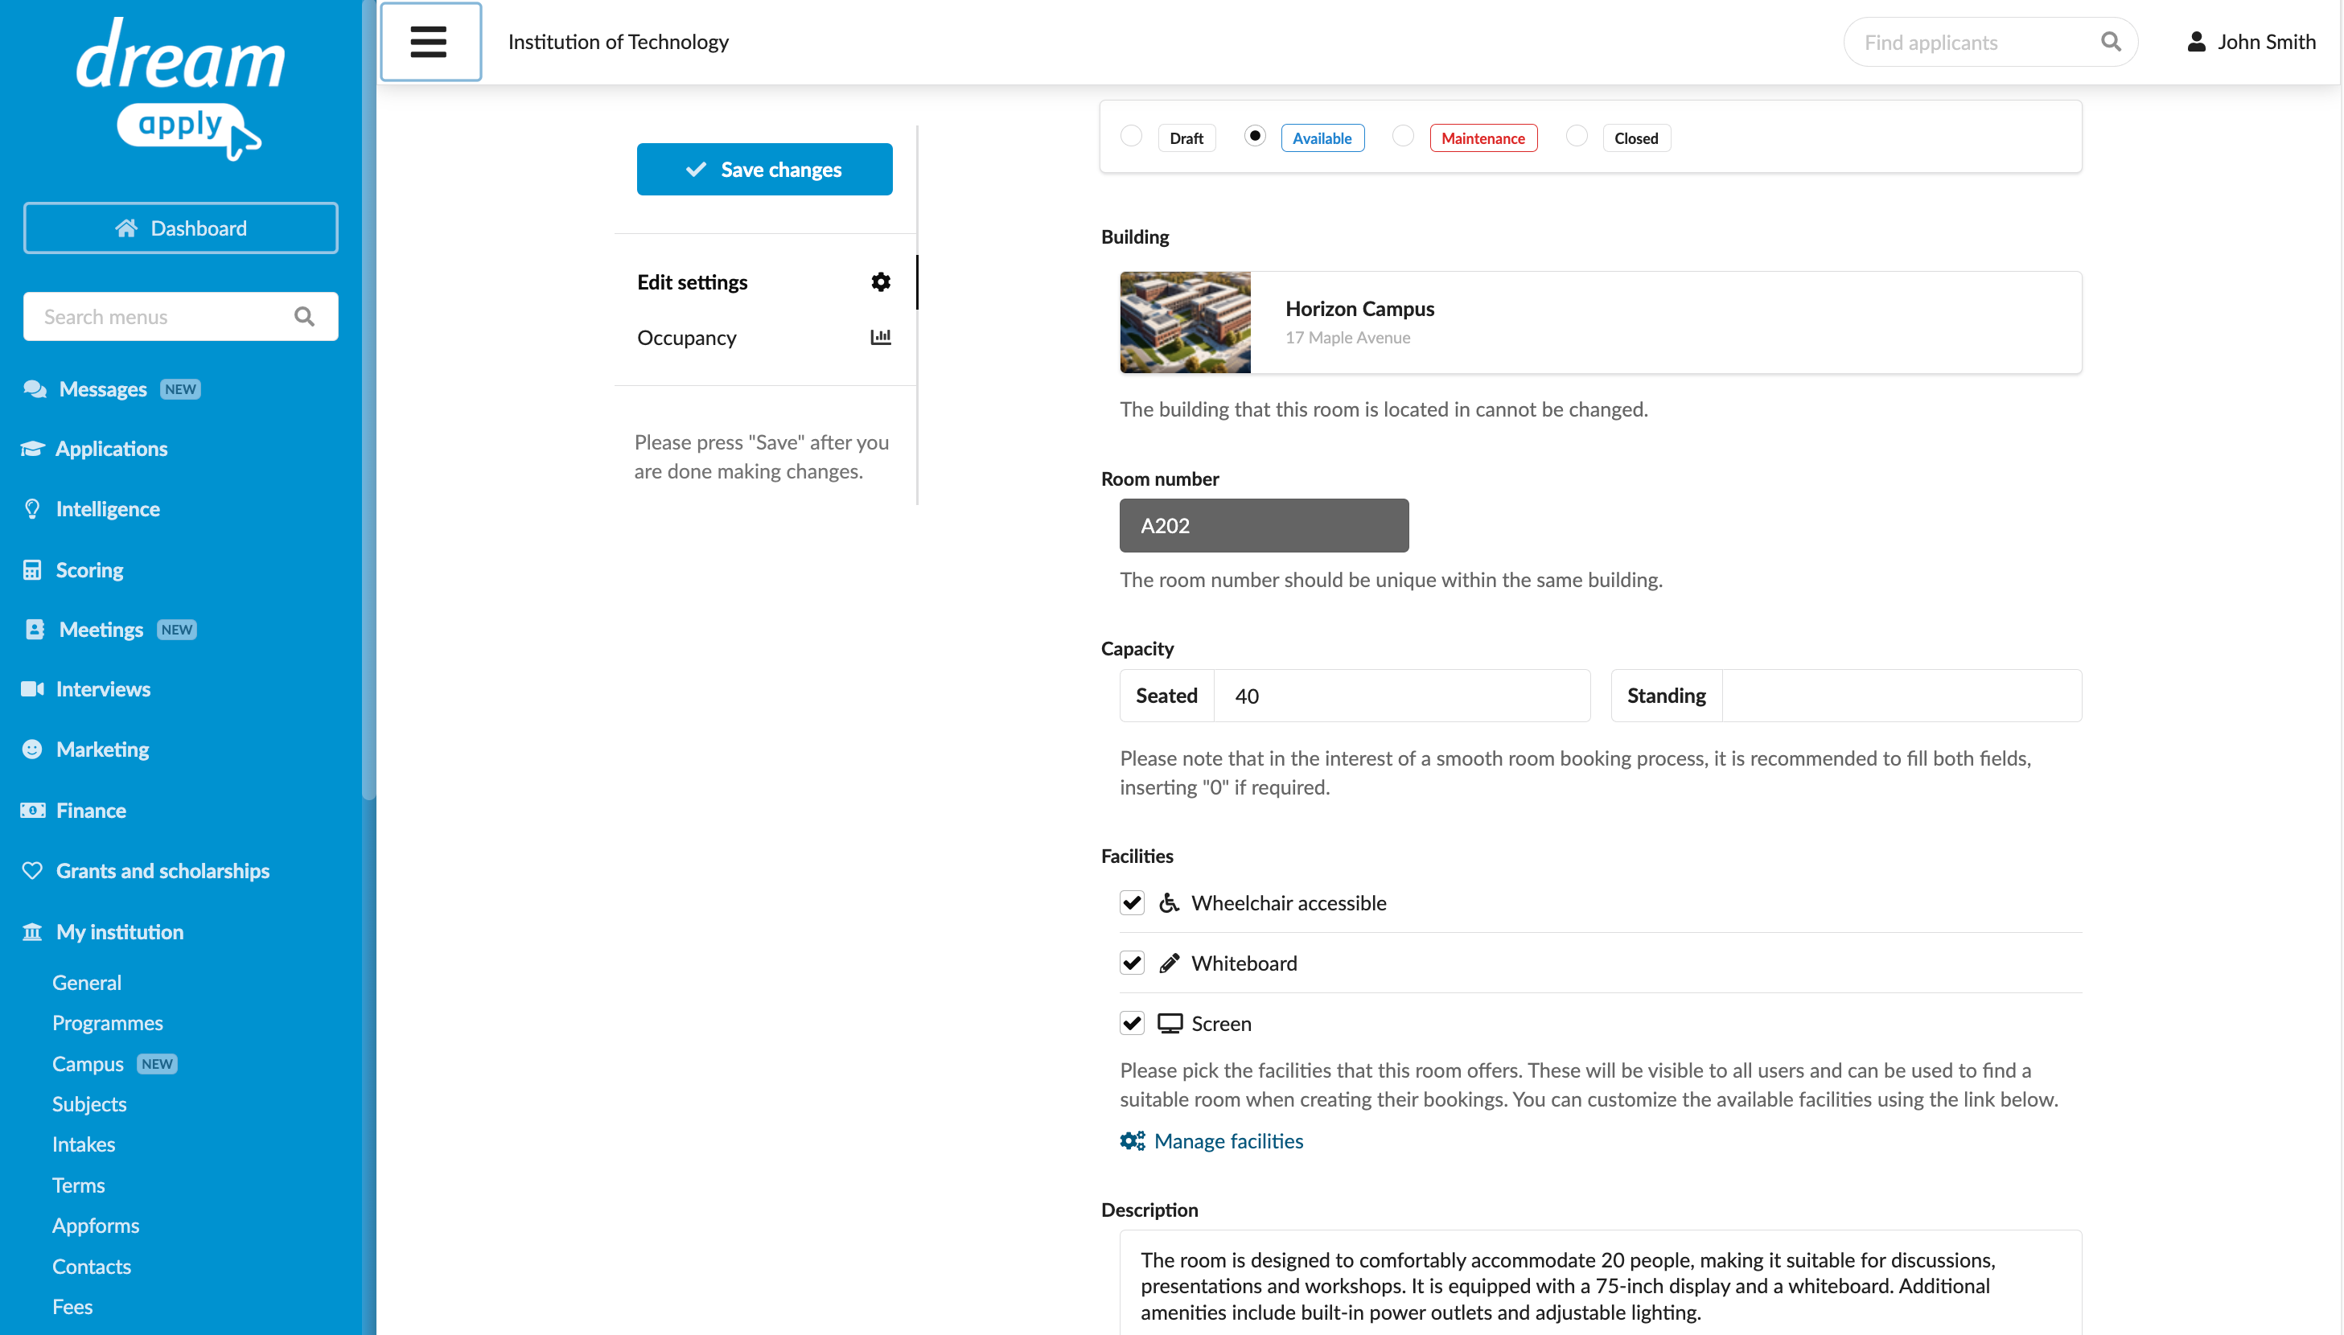
Task: Click the Applications graduation cap icon
Action: pyautogui.click(x=32, y=450)
